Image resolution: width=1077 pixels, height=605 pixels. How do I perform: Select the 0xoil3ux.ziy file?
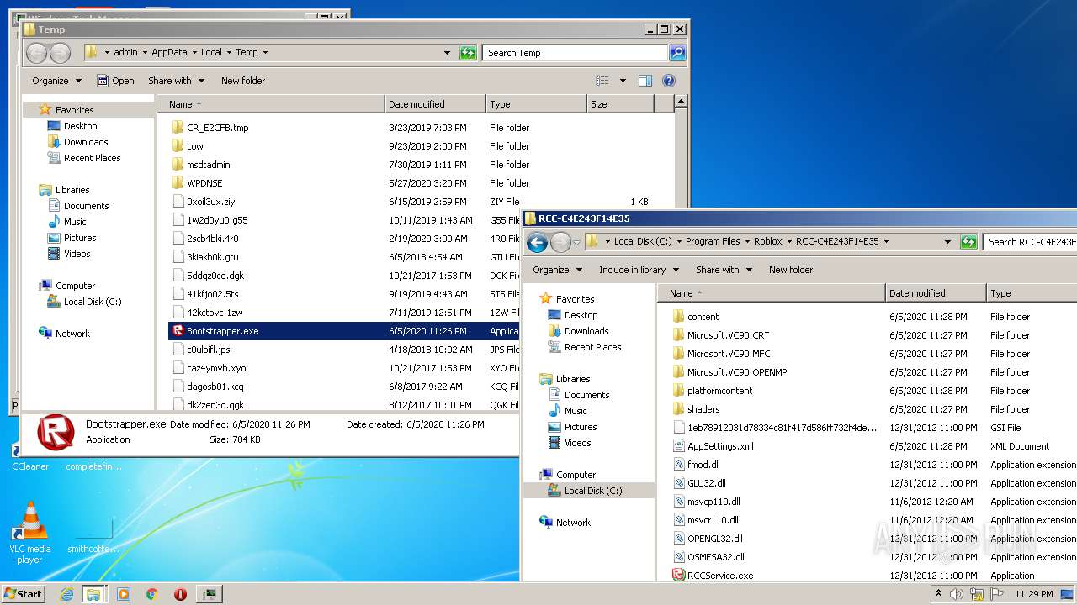[203, 202]
